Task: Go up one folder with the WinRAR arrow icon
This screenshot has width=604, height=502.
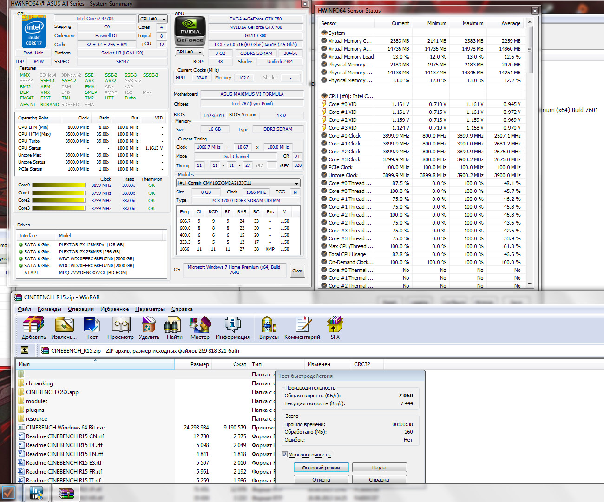Action: coord(25,350)
